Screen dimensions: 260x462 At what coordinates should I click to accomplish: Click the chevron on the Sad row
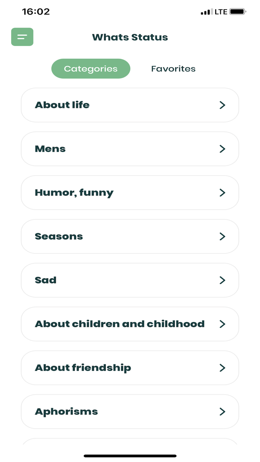(222, 280)
